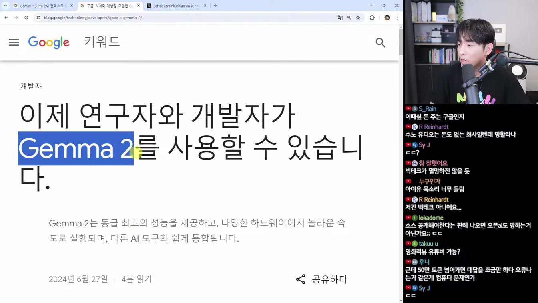Click chat message 저긴 빅테크 아니에요...

[433, 207]
